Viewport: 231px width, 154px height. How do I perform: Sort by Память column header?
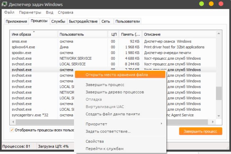(x=130, y=34)
